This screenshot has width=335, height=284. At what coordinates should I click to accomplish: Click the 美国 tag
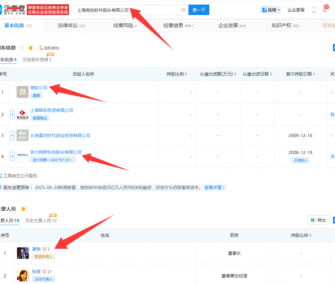[x=36, y=95]
